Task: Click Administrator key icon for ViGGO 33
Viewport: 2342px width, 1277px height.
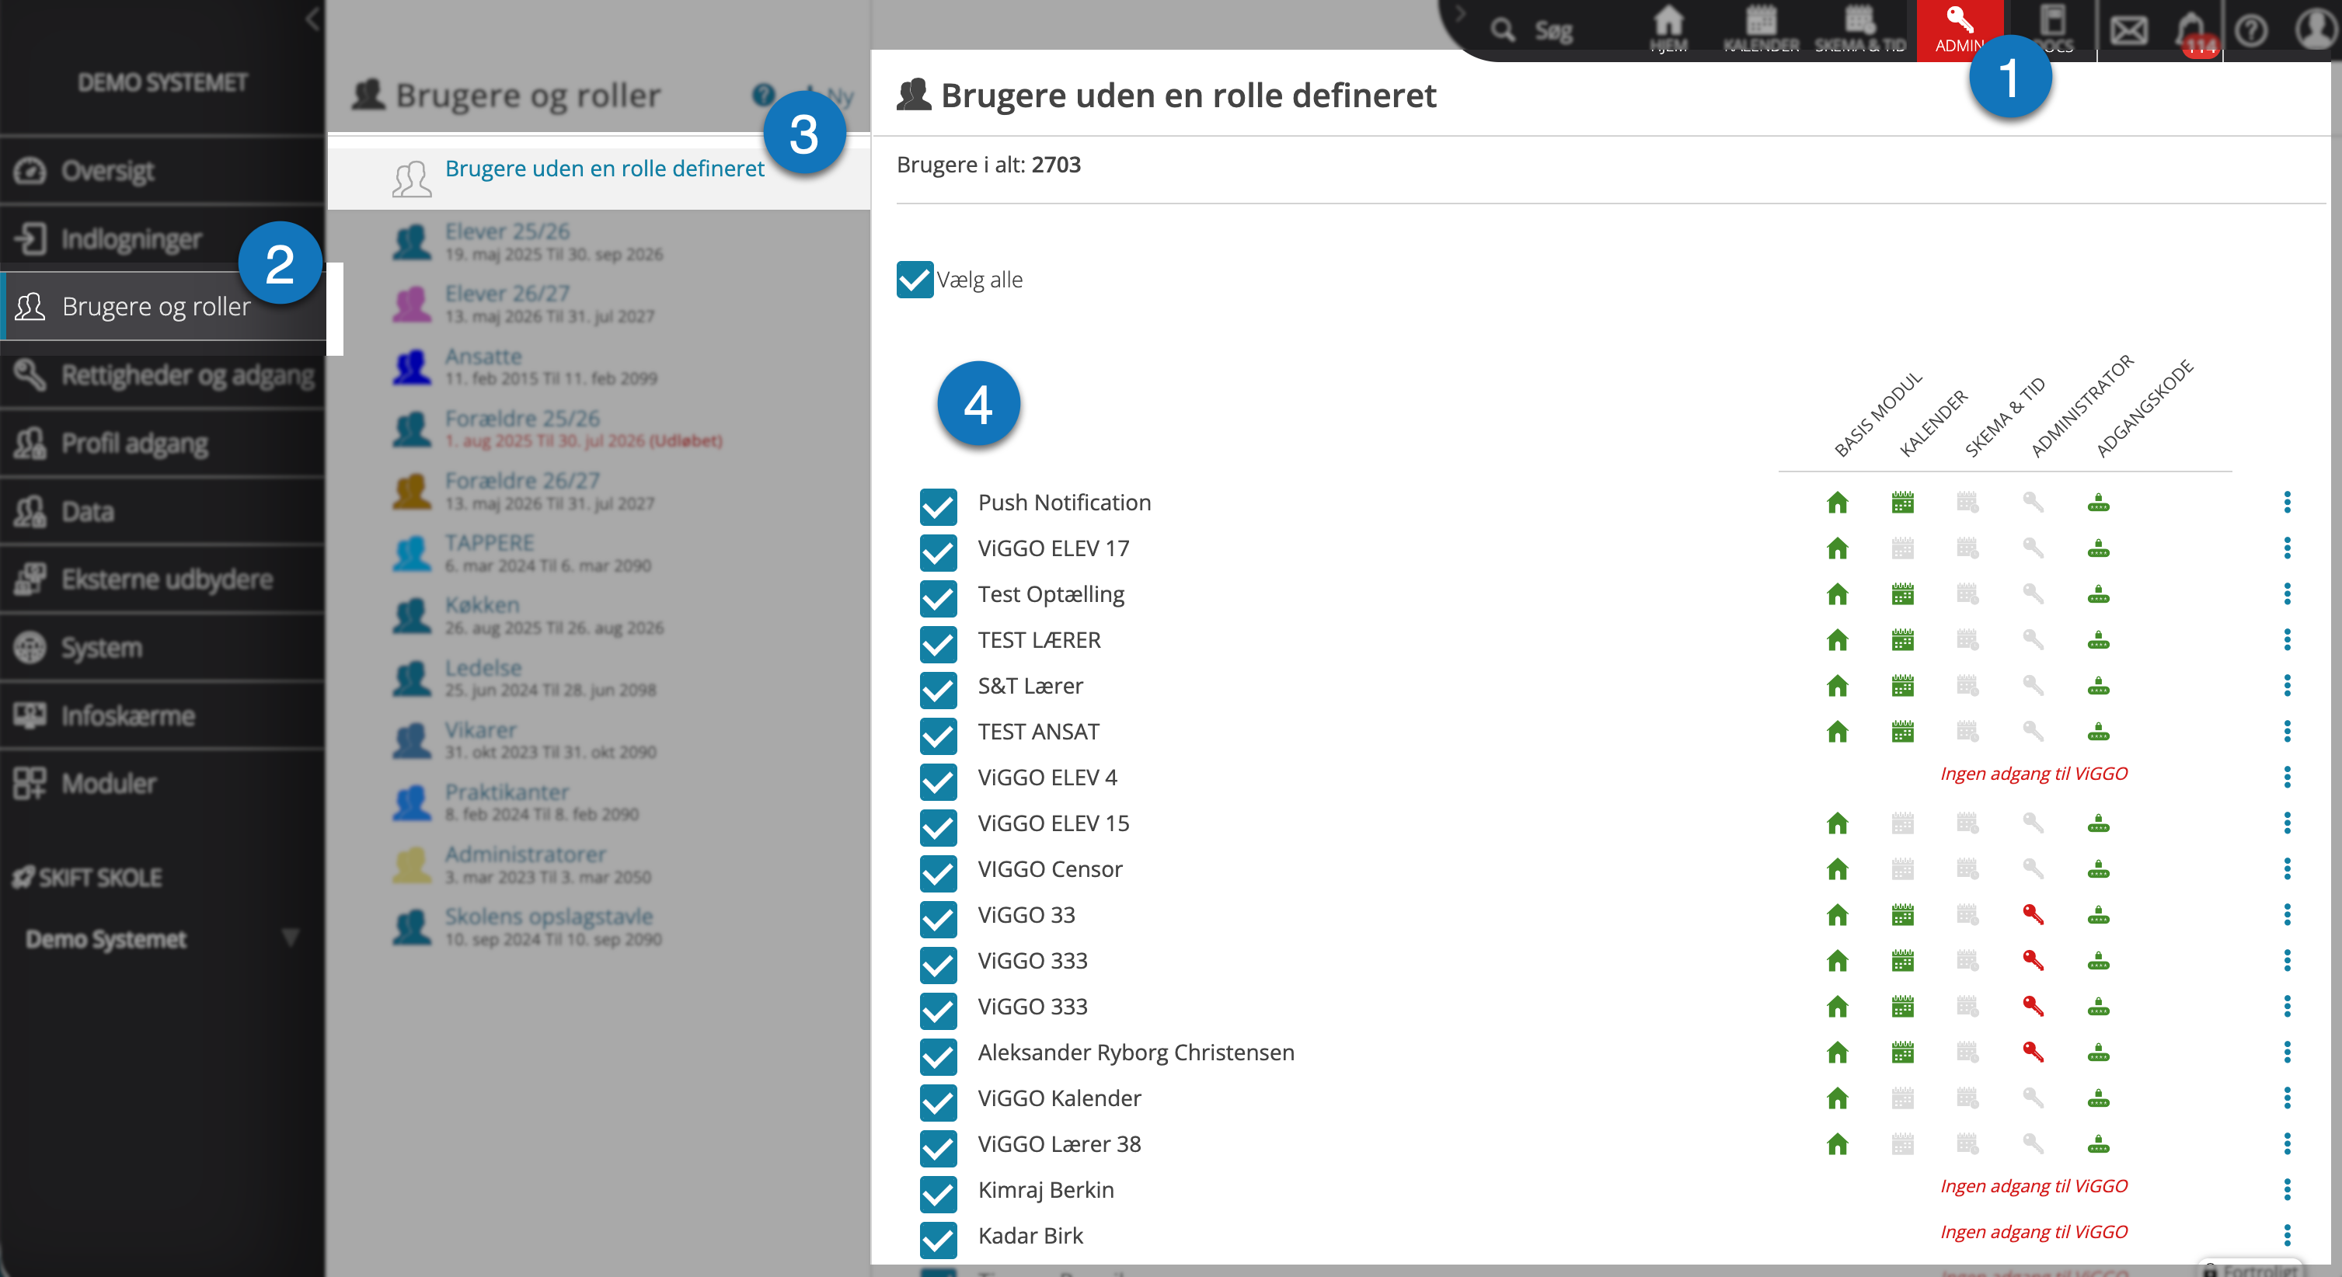Action: [2033, 914]
